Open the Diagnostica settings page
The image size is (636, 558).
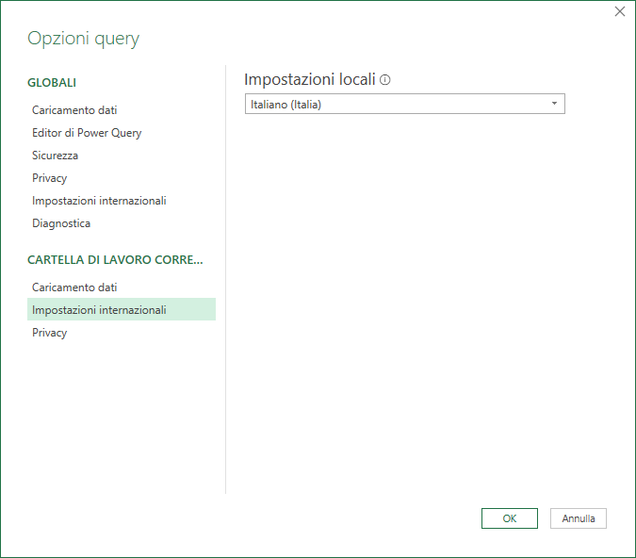point(61,223)
